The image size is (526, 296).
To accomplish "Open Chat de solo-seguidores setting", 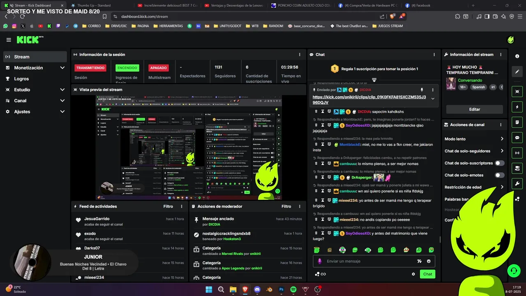I will 474,151.
